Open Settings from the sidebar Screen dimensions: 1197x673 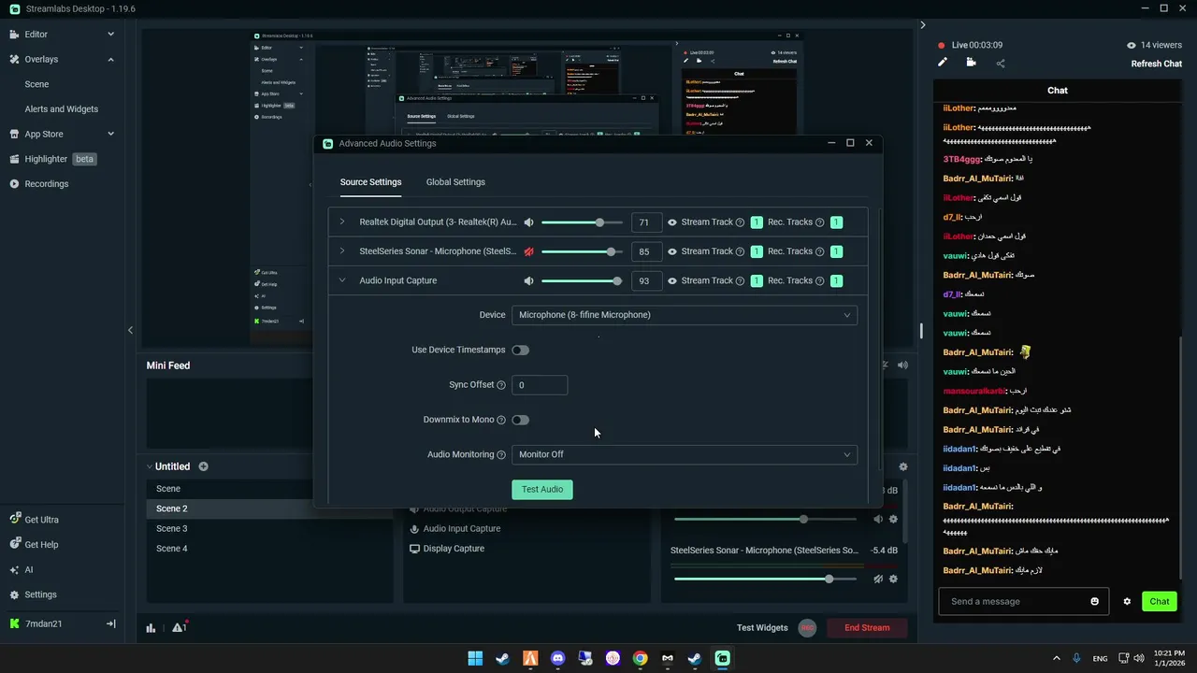coord(34,594)
